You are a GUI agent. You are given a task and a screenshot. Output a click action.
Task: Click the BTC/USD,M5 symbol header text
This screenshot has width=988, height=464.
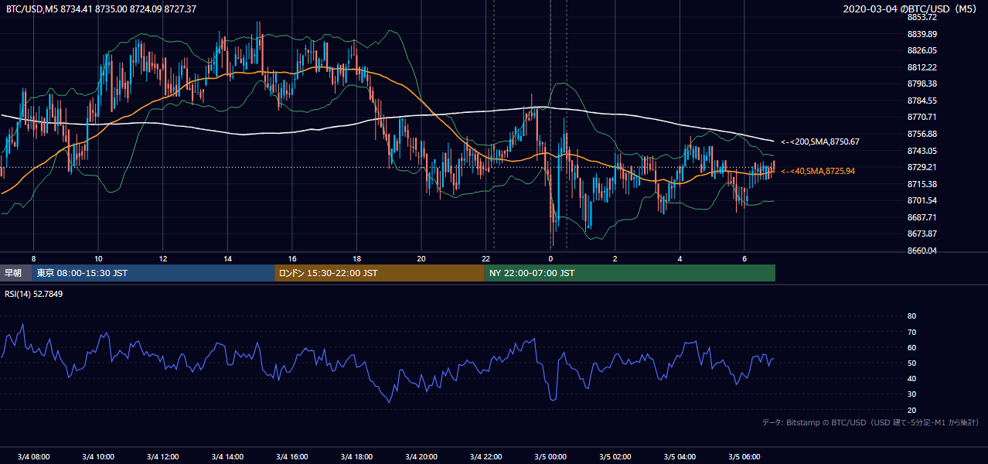(x=30, y=9)
